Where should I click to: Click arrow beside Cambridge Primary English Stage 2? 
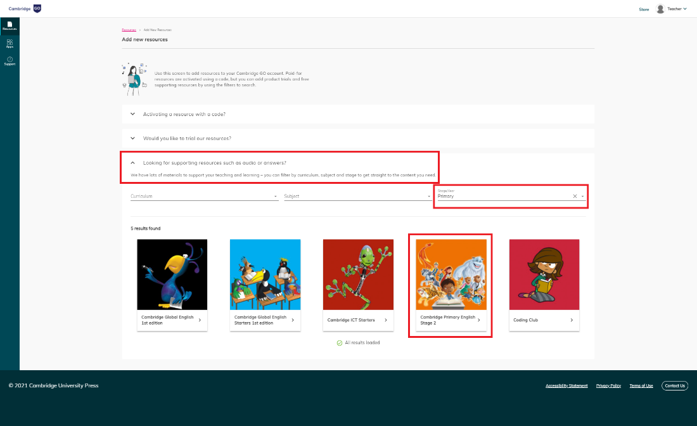click(x=479, y=320)
